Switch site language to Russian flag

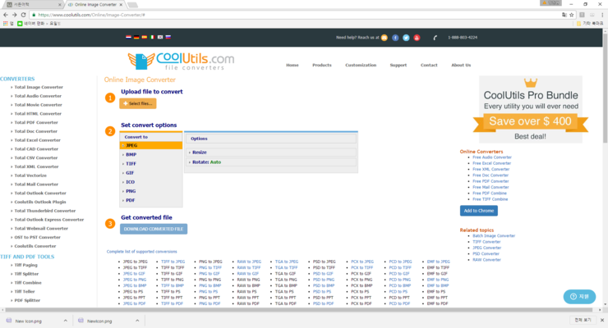pos(168,37)
